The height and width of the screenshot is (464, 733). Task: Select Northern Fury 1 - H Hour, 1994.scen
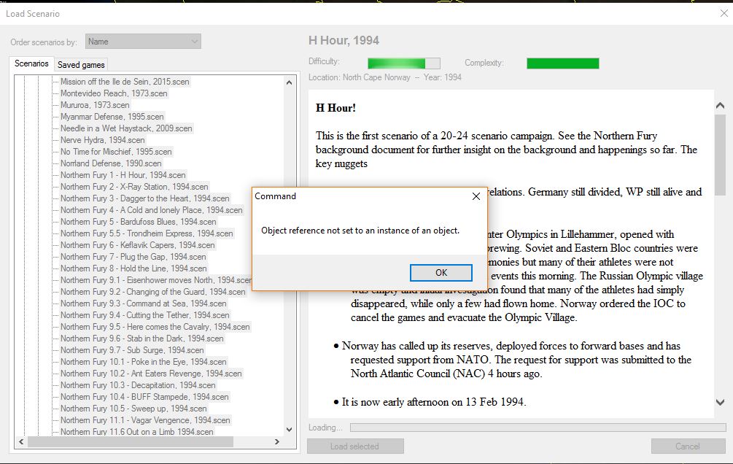pos(123,175)
